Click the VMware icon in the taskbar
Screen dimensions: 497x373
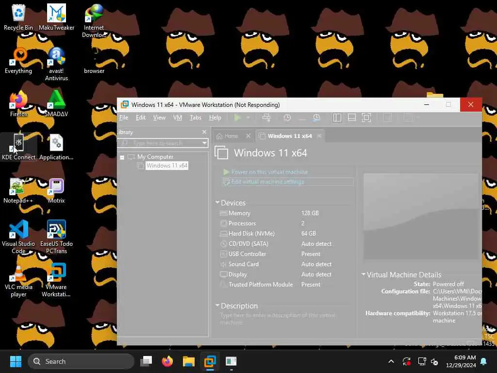pos(210,361)
